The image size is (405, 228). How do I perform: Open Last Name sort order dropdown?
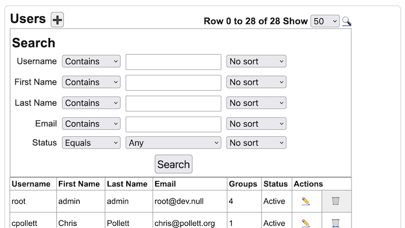pos(256,103)
